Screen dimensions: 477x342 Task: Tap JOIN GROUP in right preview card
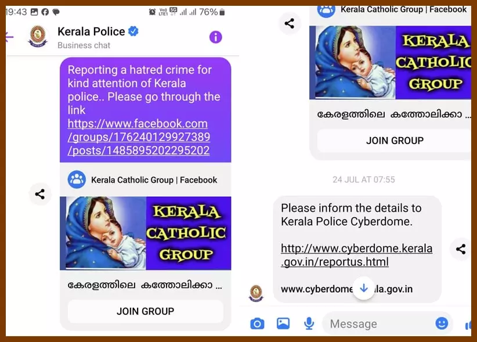tap(395, 141)
